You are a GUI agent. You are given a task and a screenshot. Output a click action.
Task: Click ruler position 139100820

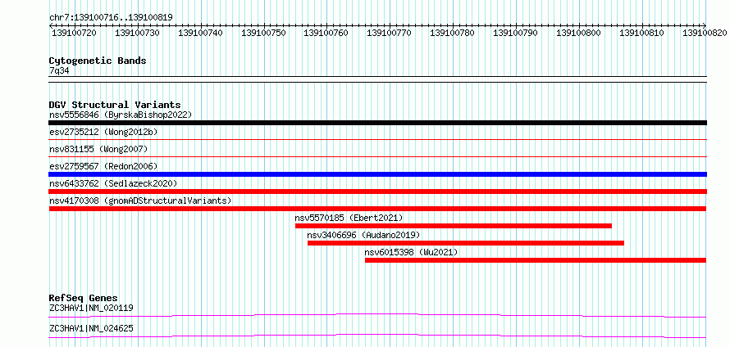click(x=705, y=33)
